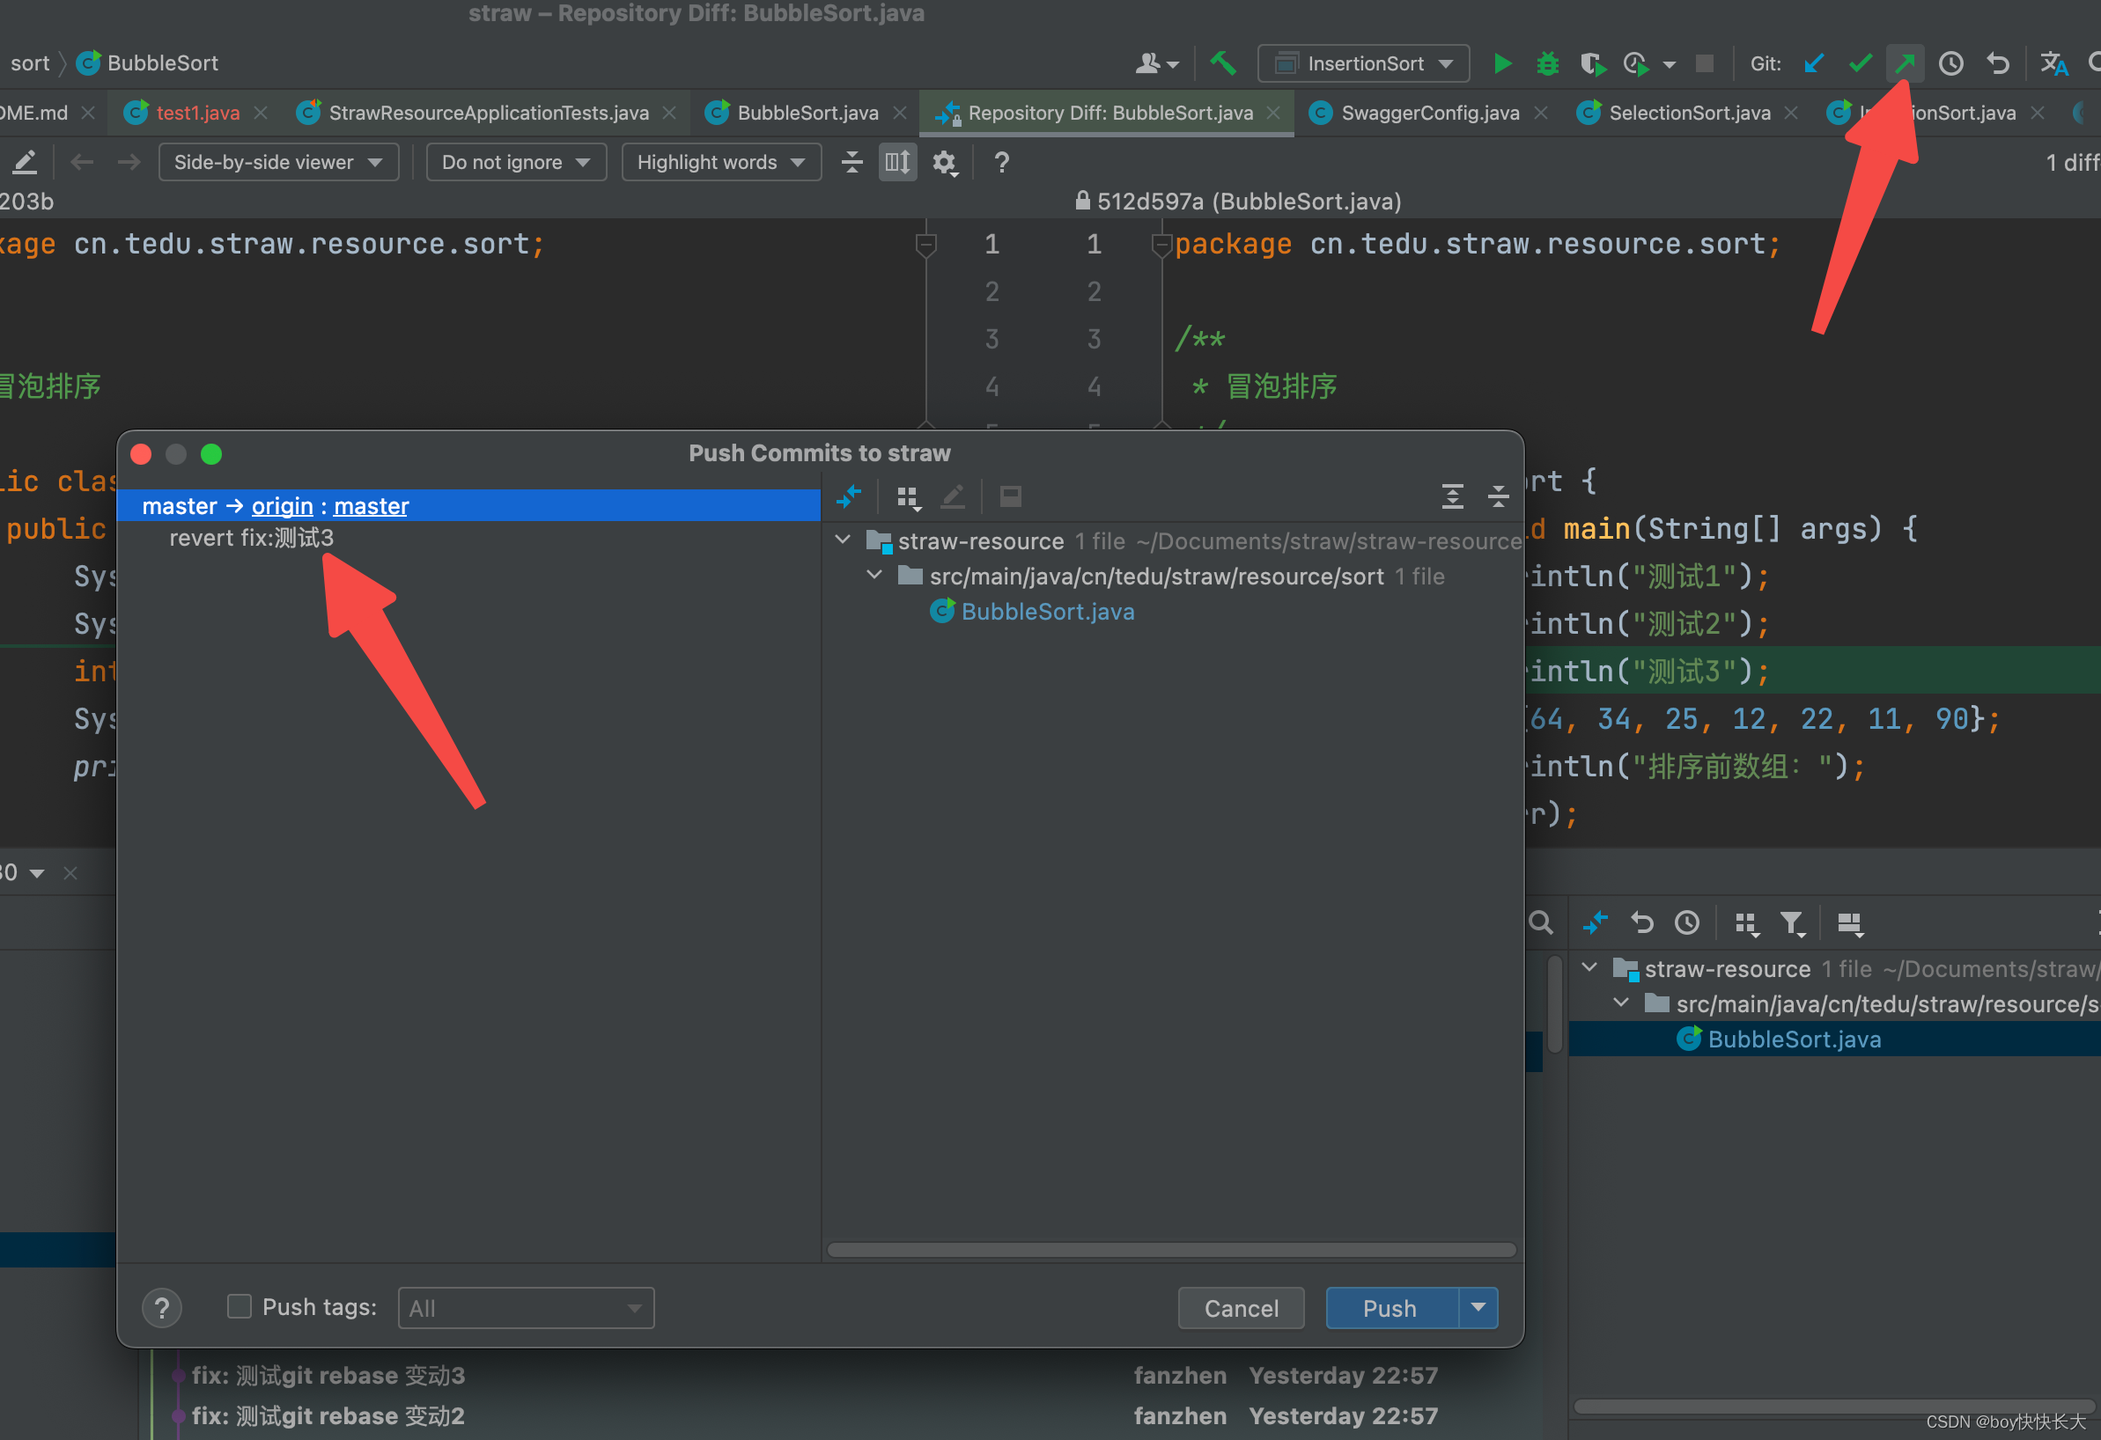This screenshot has height=1440, width=2101.
Task: Close Repository Diff: BubbleSort.java tab
Action: (x=1273, y=113)
